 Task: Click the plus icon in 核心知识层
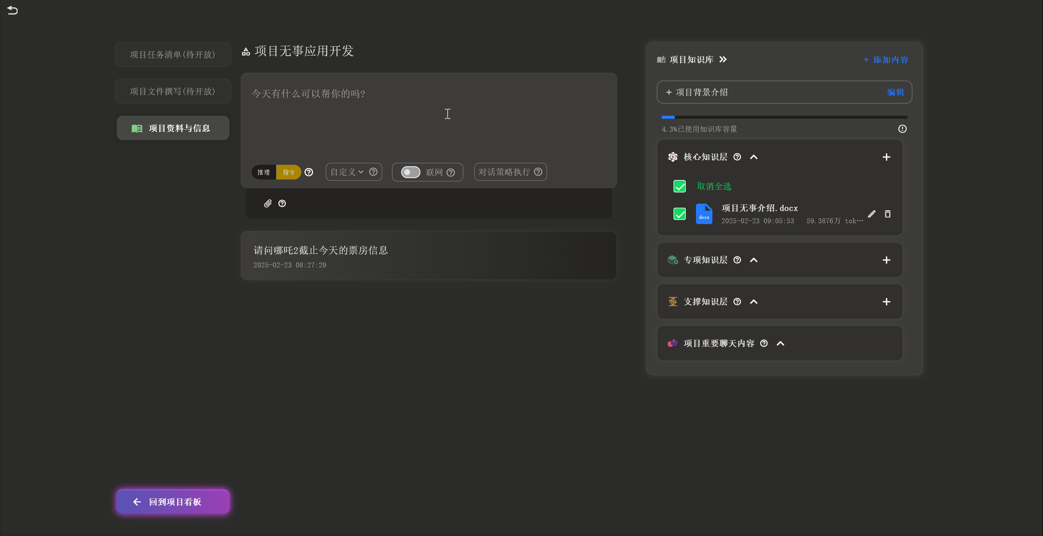coord(886,157)
